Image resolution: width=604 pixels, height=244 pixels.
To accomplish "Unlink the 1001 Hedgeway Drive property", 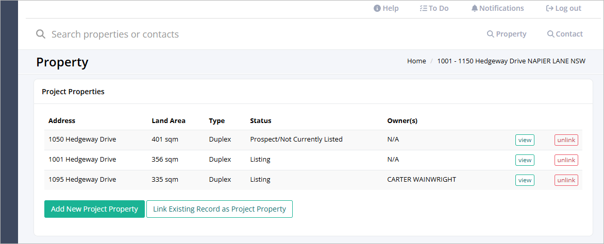I will (x=566, y=160).
